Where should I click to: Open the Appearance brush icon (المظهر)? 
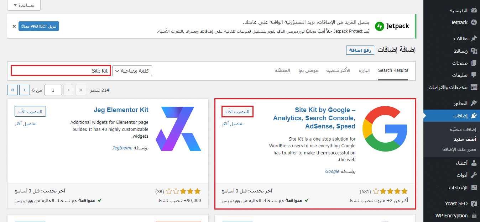click(474, 103)
